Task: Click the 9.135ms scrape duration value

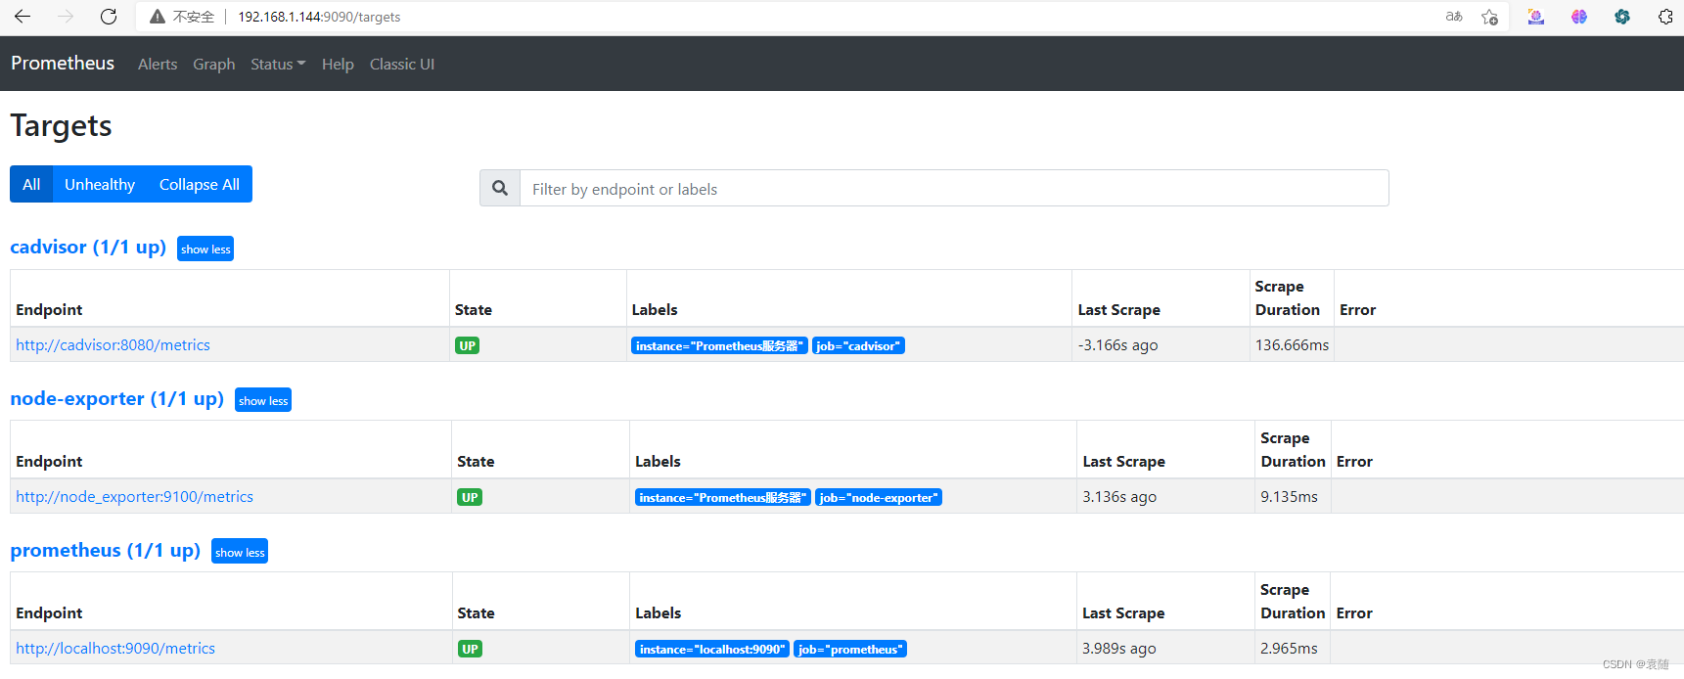Action: point(1289,496)
